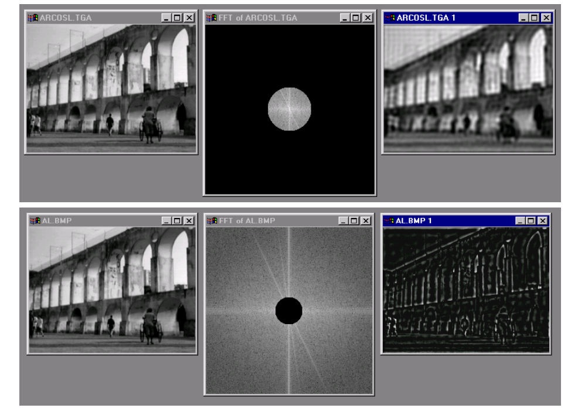Click the original arches photo in ARCOSL.TGA
This screenshot has height=408, width=578.
coord(111,89)
